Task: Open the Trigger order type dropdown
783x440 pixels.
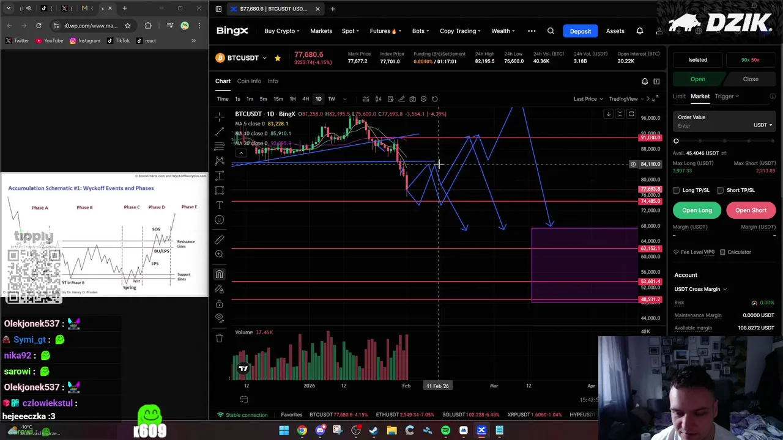Action: coord(727,97)
